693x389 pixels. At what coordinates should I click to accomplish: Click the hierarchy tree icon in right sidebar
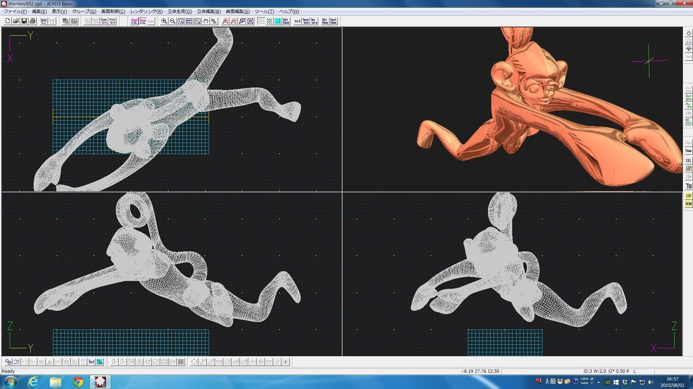(x=688, y=186)
